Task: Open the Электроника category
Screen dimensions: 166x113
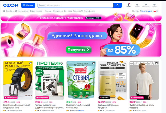Action: pyautogui.click(x=58, y=11)
